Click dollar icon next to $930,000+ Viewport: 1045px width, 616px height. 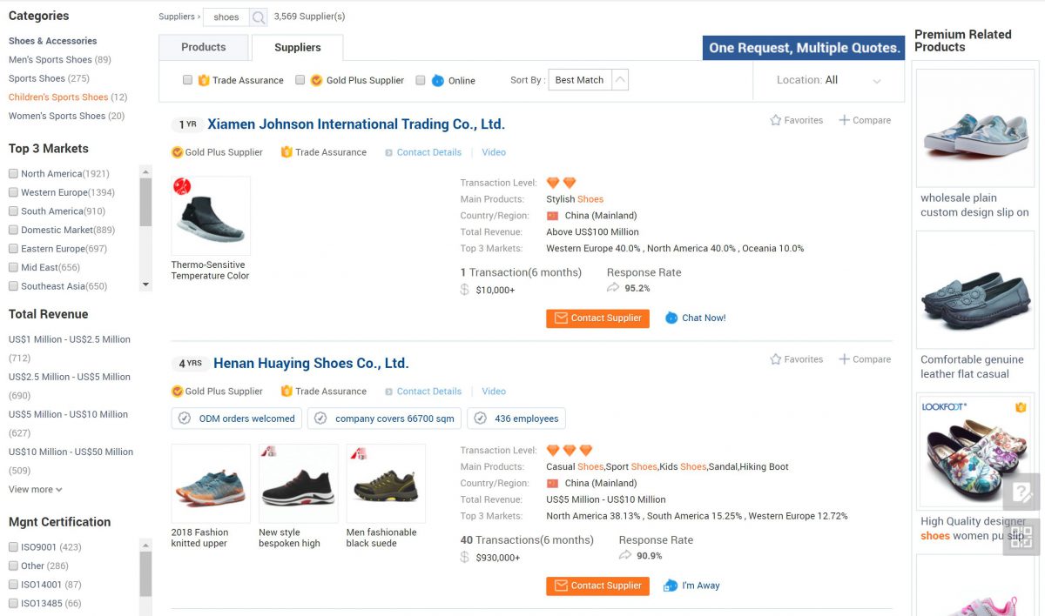tap(464, 557)
